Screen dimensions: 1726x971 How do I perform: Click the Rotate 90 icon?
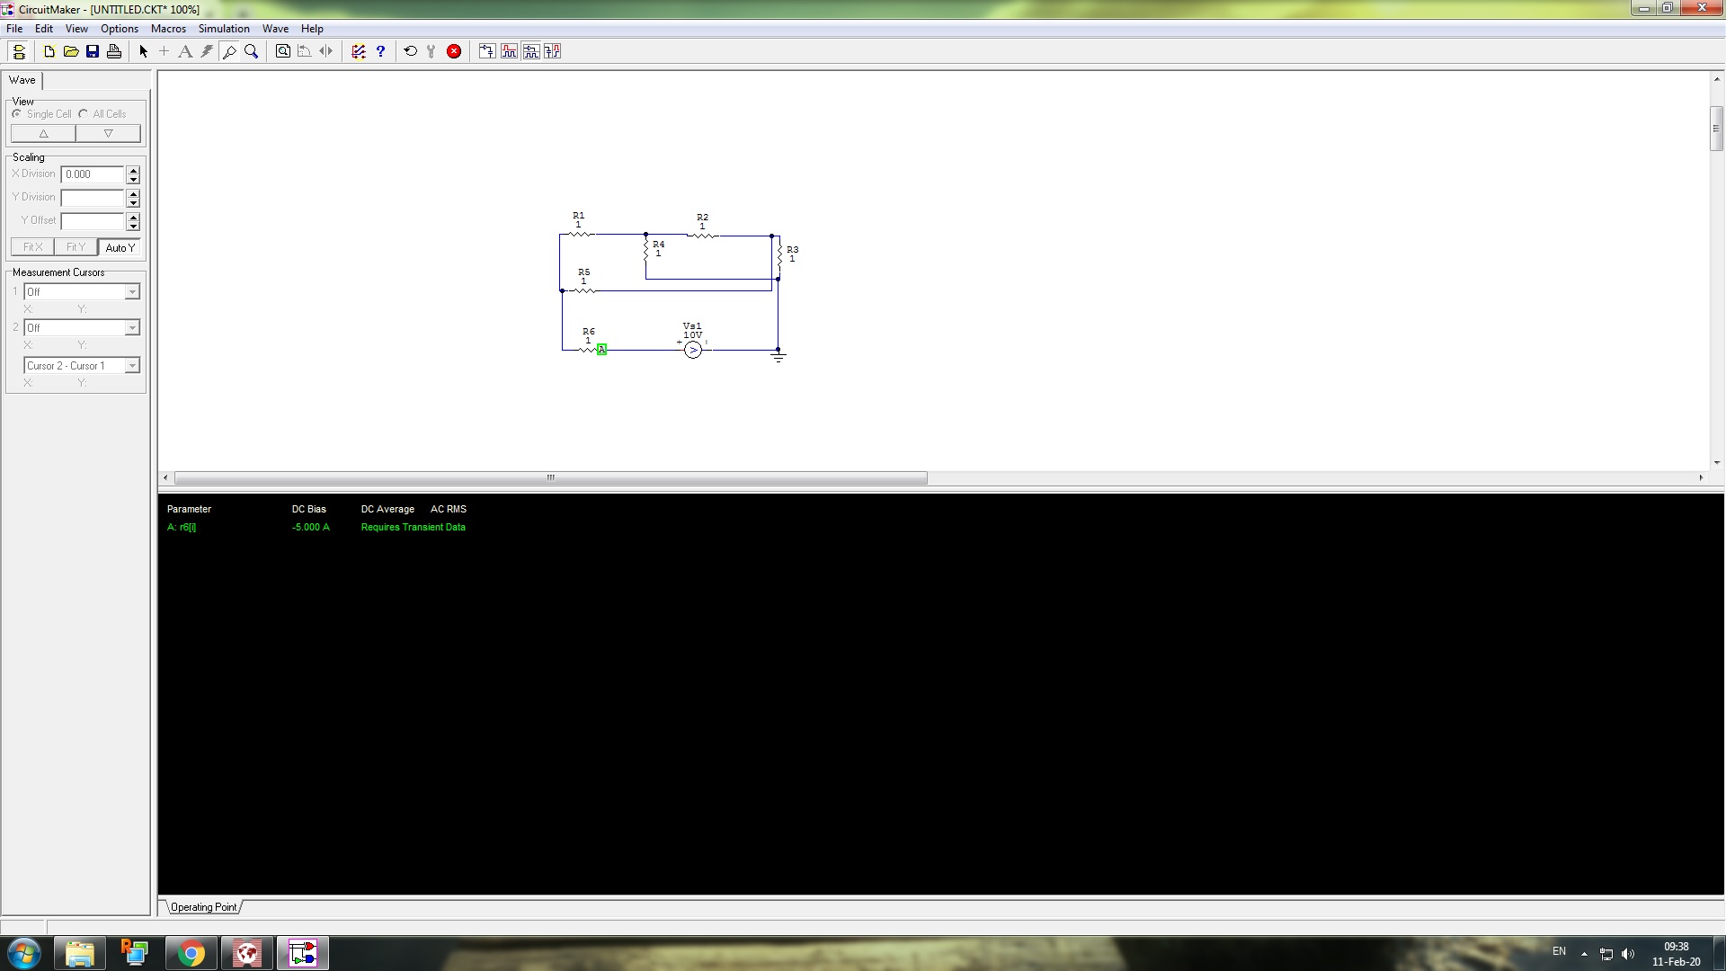(x=305, y=51)
